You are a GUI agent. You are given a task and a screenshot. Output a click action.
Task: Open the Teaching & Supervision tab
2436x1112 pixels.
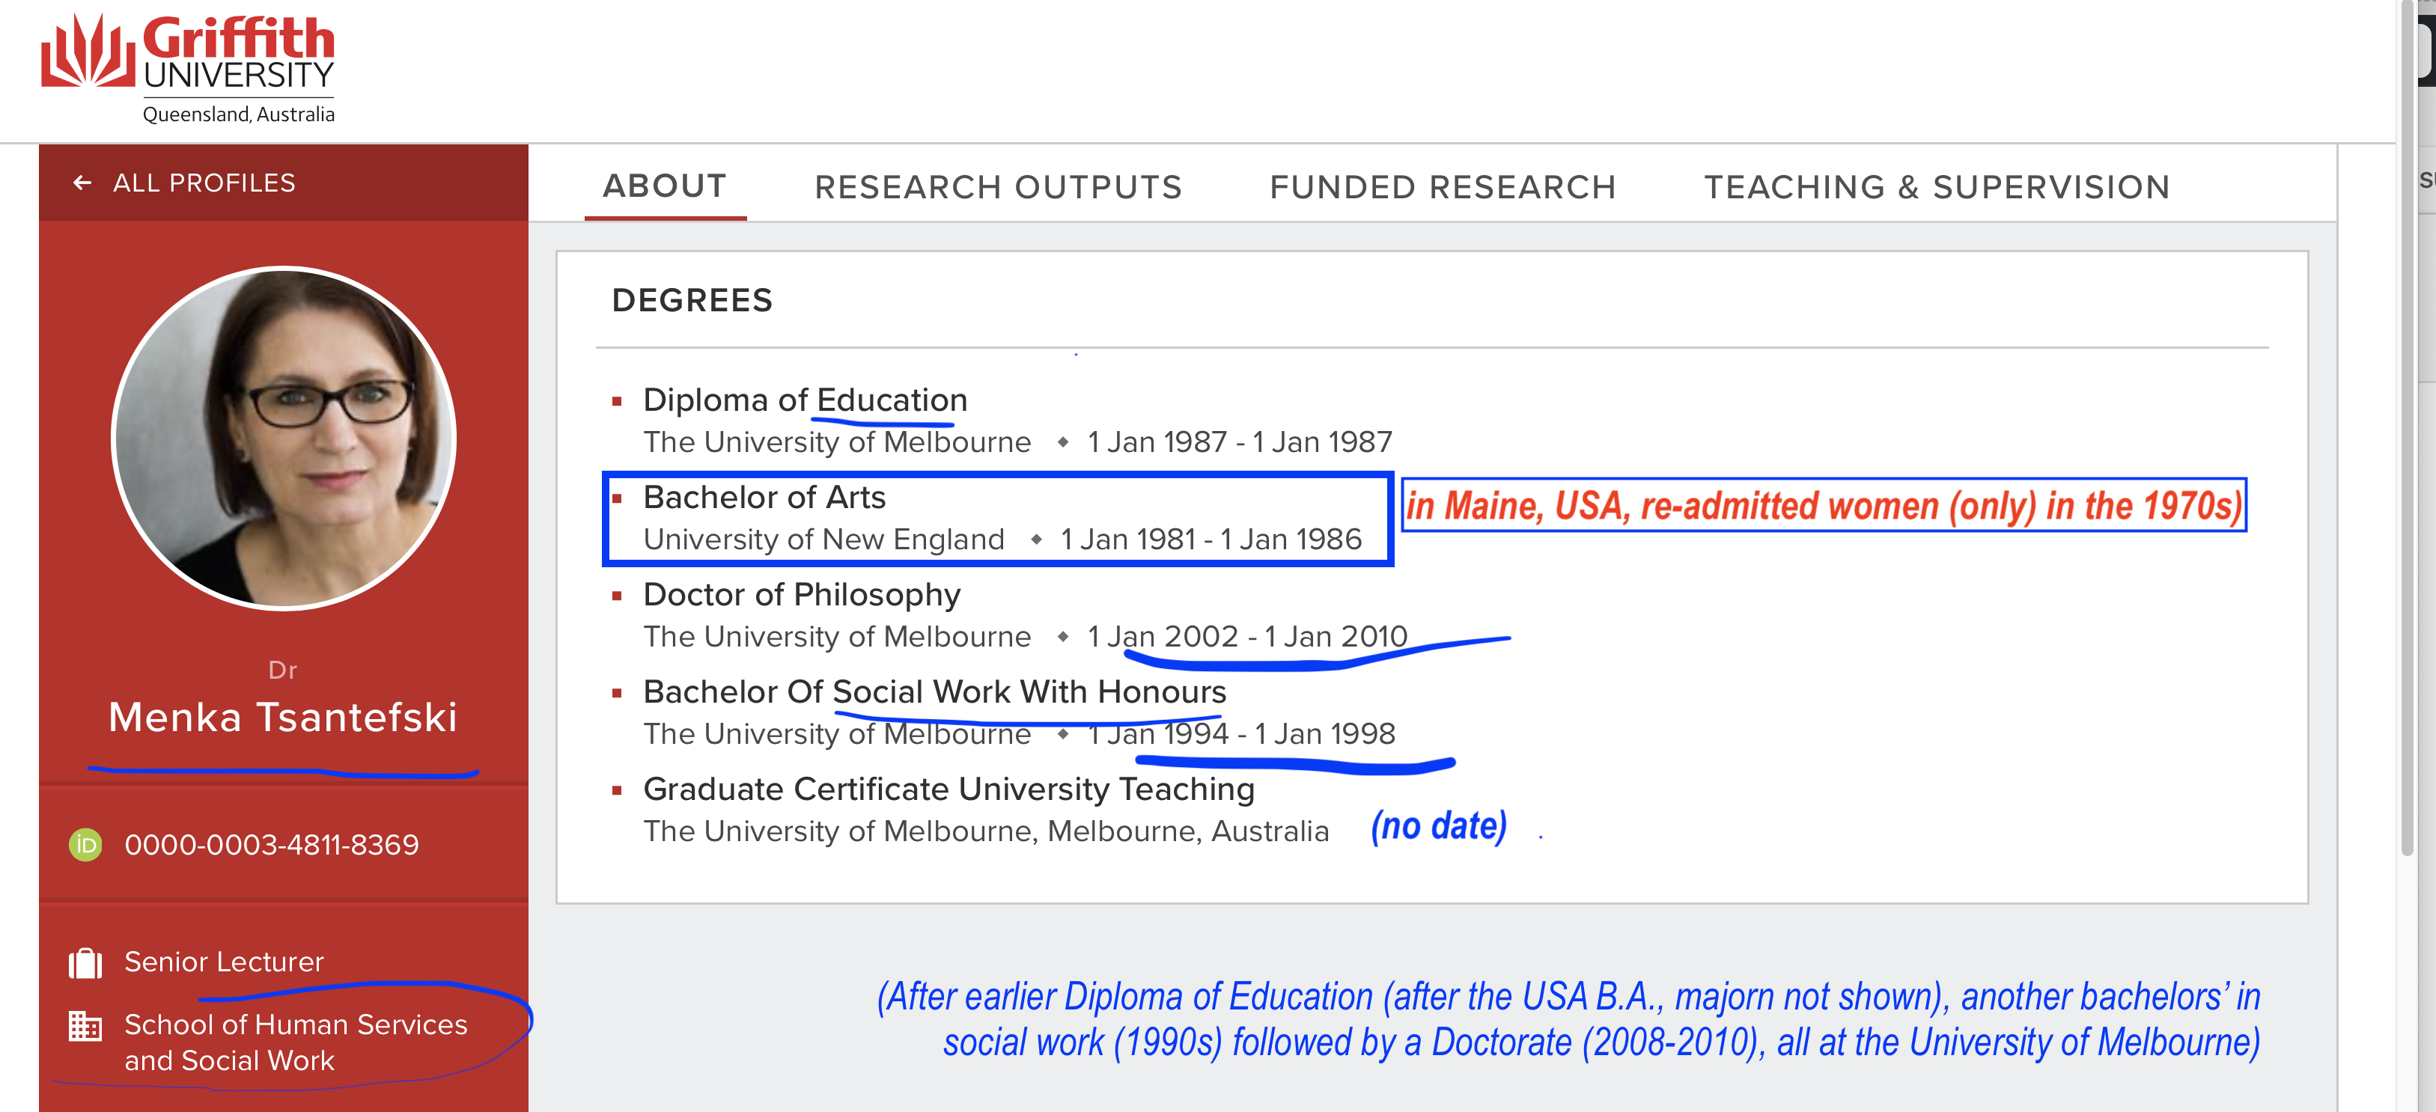1936,187
